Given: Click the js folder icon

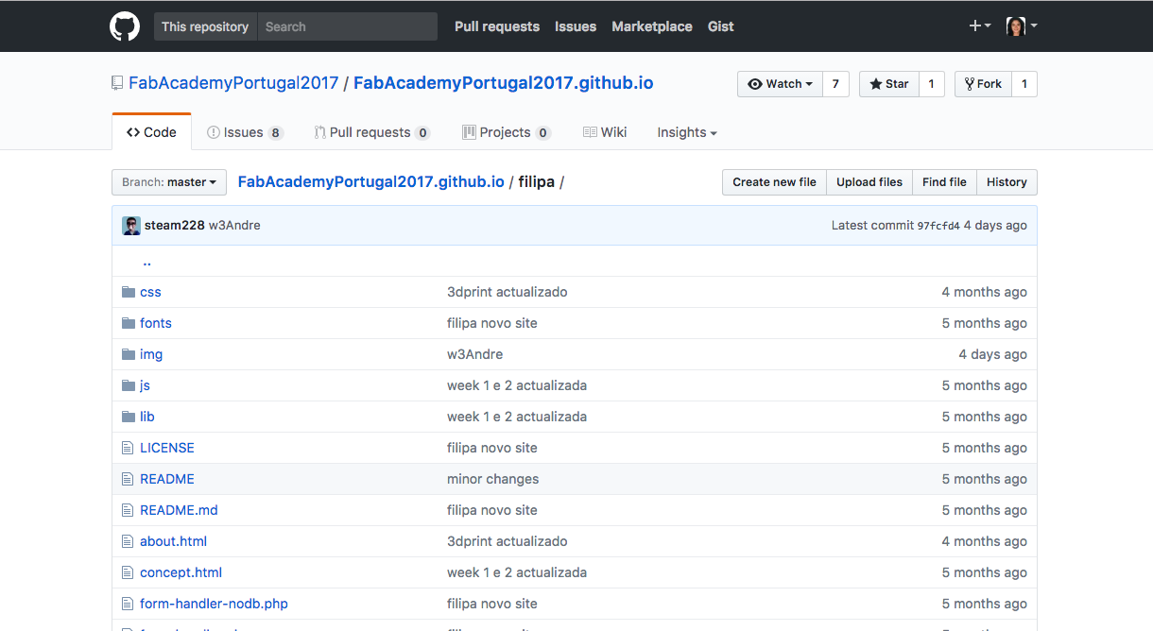Looking at the screenshot, I should (x=129, y=385).
